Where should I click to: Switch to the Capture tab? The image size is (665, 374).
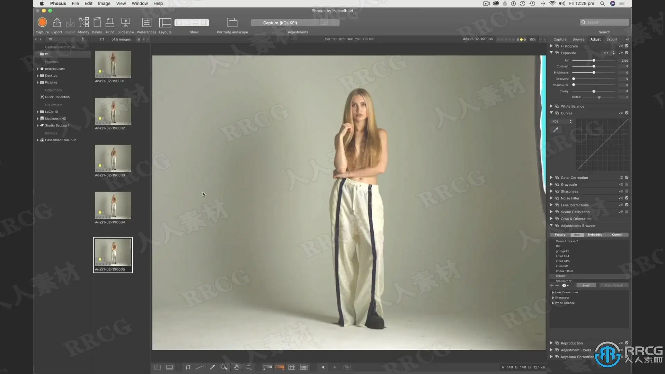tap(560, 39)
